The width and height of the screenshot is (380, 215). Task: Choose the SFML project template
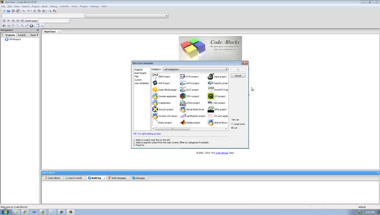[x=217, y=109]
